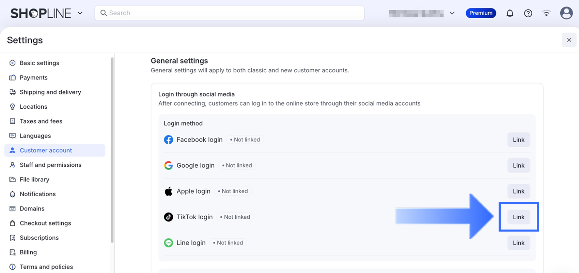Go to Shipping and delivery settings
The image size is (579, 273).
[x=50, y=92]
